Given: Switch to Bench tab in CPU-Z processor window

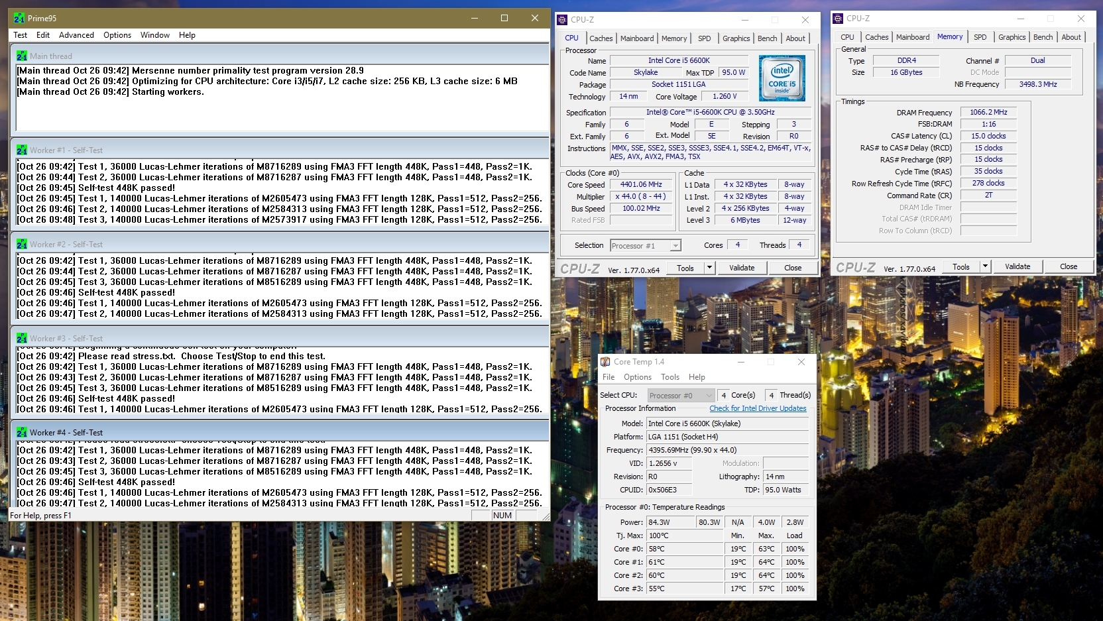Looking at the screenshot, I should 768,38.
